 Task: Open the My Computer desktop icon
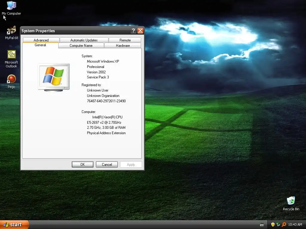click(11, 8)
